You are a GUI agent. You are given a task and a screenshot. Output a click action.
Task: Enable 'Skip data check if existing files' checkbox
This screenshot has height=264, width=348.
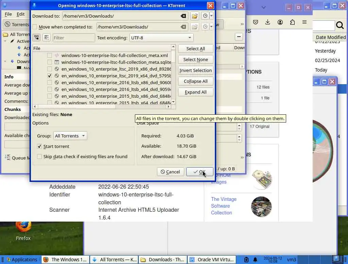pos(39,156)
